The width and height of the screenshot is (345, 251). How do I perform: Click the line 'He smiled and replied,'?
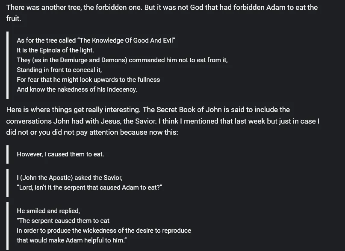click(48, 211)
